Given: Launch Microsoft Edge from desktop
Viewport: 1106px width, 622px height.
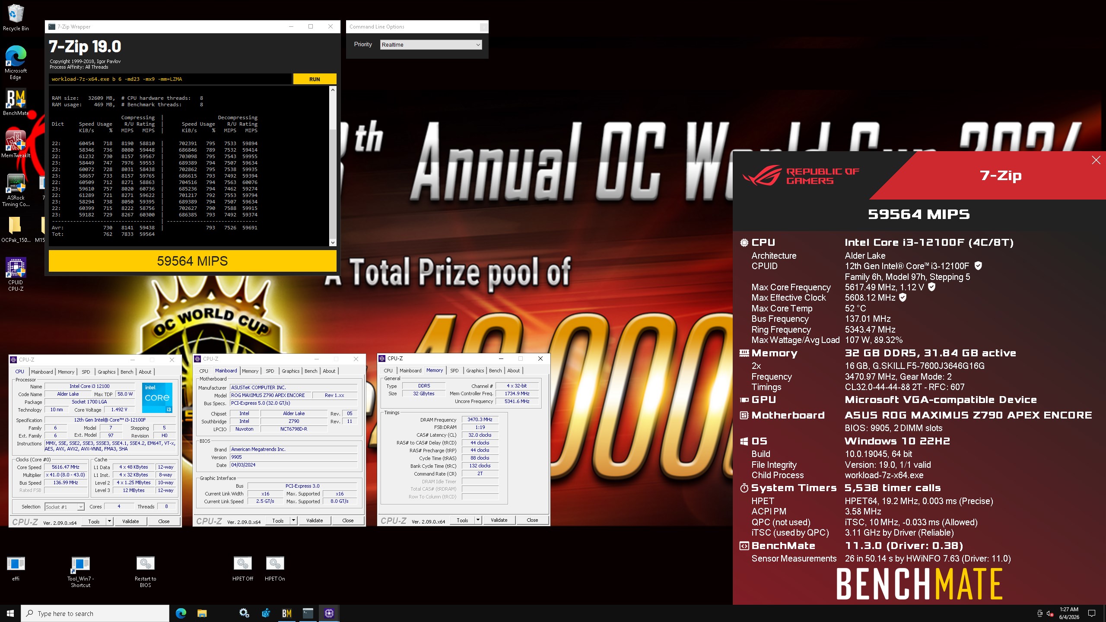Looking at the screenshot, I should (x=16, y=63).
